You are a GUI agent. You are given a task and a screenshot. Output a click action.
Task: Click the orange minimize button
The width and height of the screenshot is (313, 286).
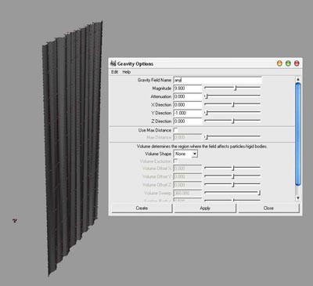[279, 63]
